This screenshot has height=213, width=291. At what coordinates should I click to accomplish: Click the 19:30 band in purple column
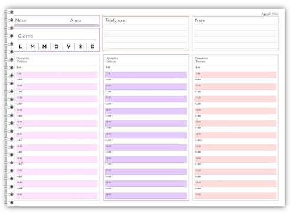146,196
